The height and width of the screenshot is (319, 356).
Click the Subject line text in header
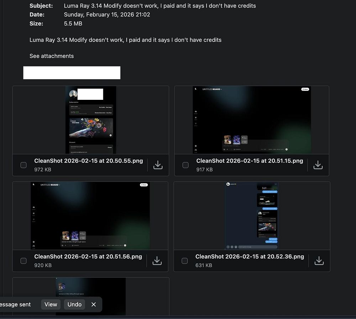[160, 6]
